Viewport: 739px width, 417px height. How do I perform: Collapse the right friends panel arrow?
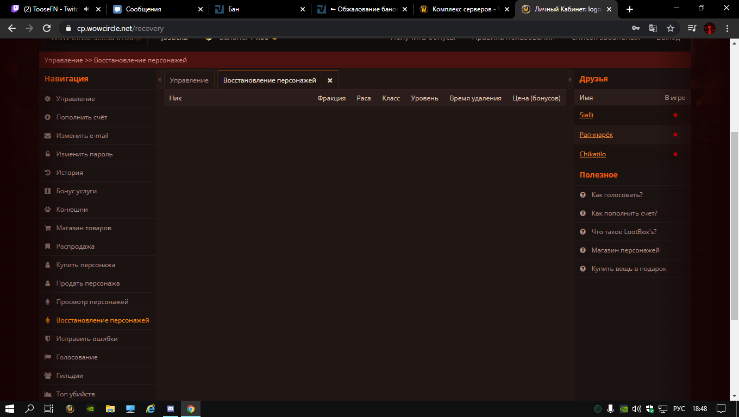[x=570, y=80]
